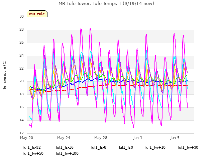
Task: Click the Jun 5 x-axis label
Action: tap(175, 138)
